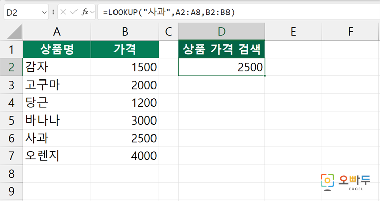
Task: Select column E header
Action: pos(293,32)
